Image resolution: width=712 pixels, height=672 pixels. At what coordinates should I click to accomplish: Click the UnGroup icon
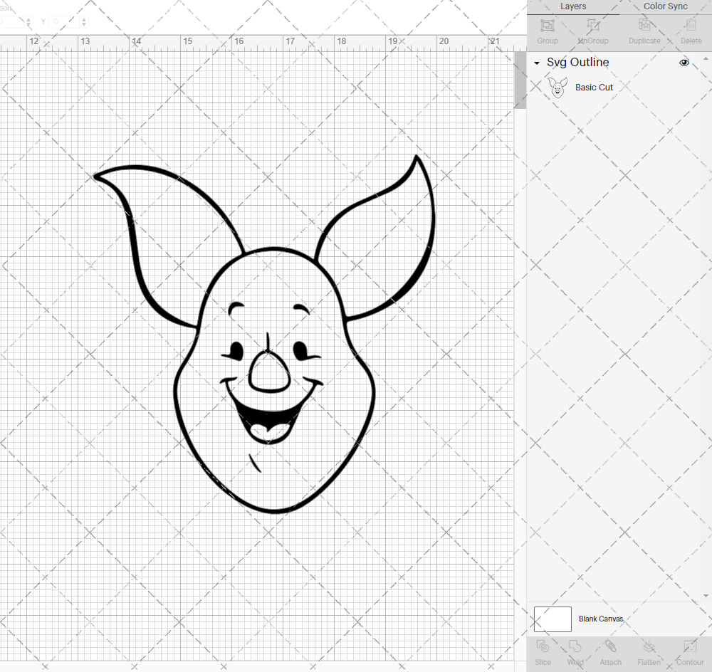[x=592, y=24]
